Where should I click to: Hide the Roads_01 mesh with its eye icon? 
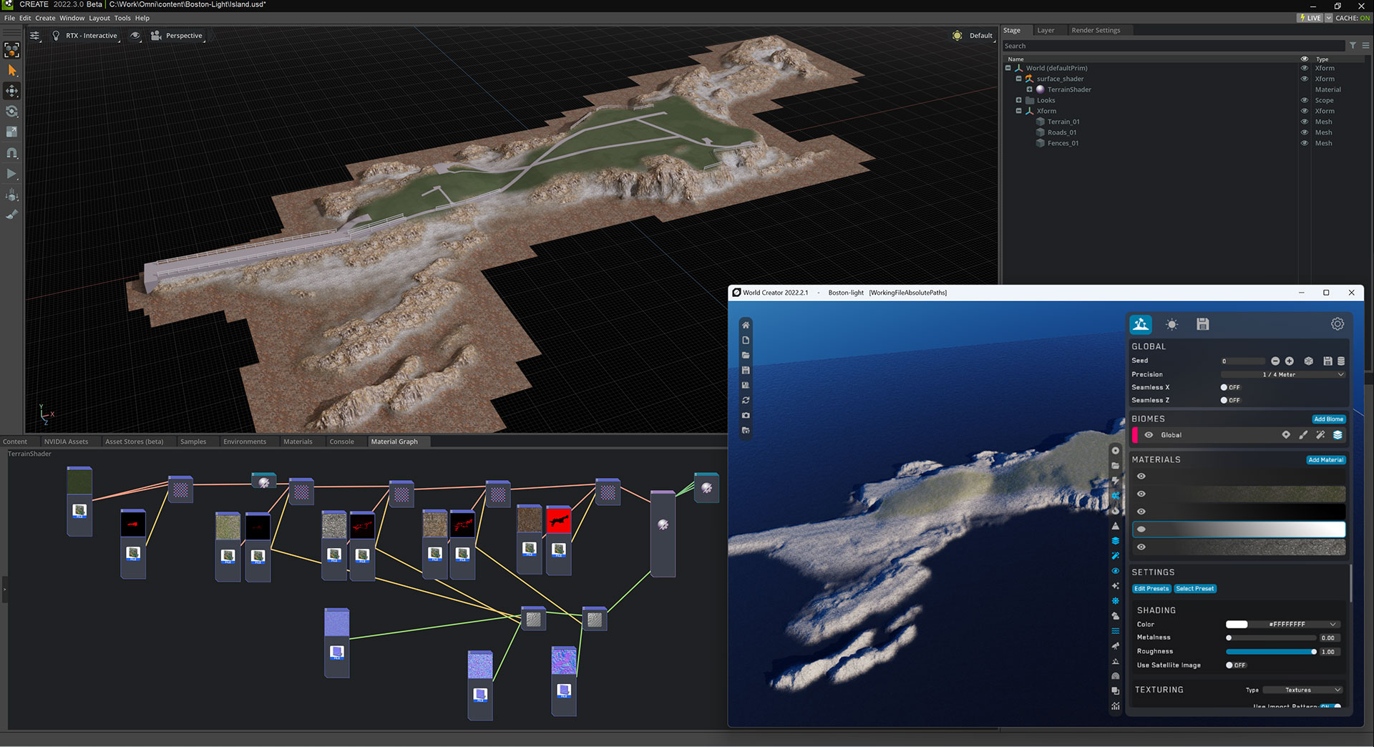(x=1304, y=132)
